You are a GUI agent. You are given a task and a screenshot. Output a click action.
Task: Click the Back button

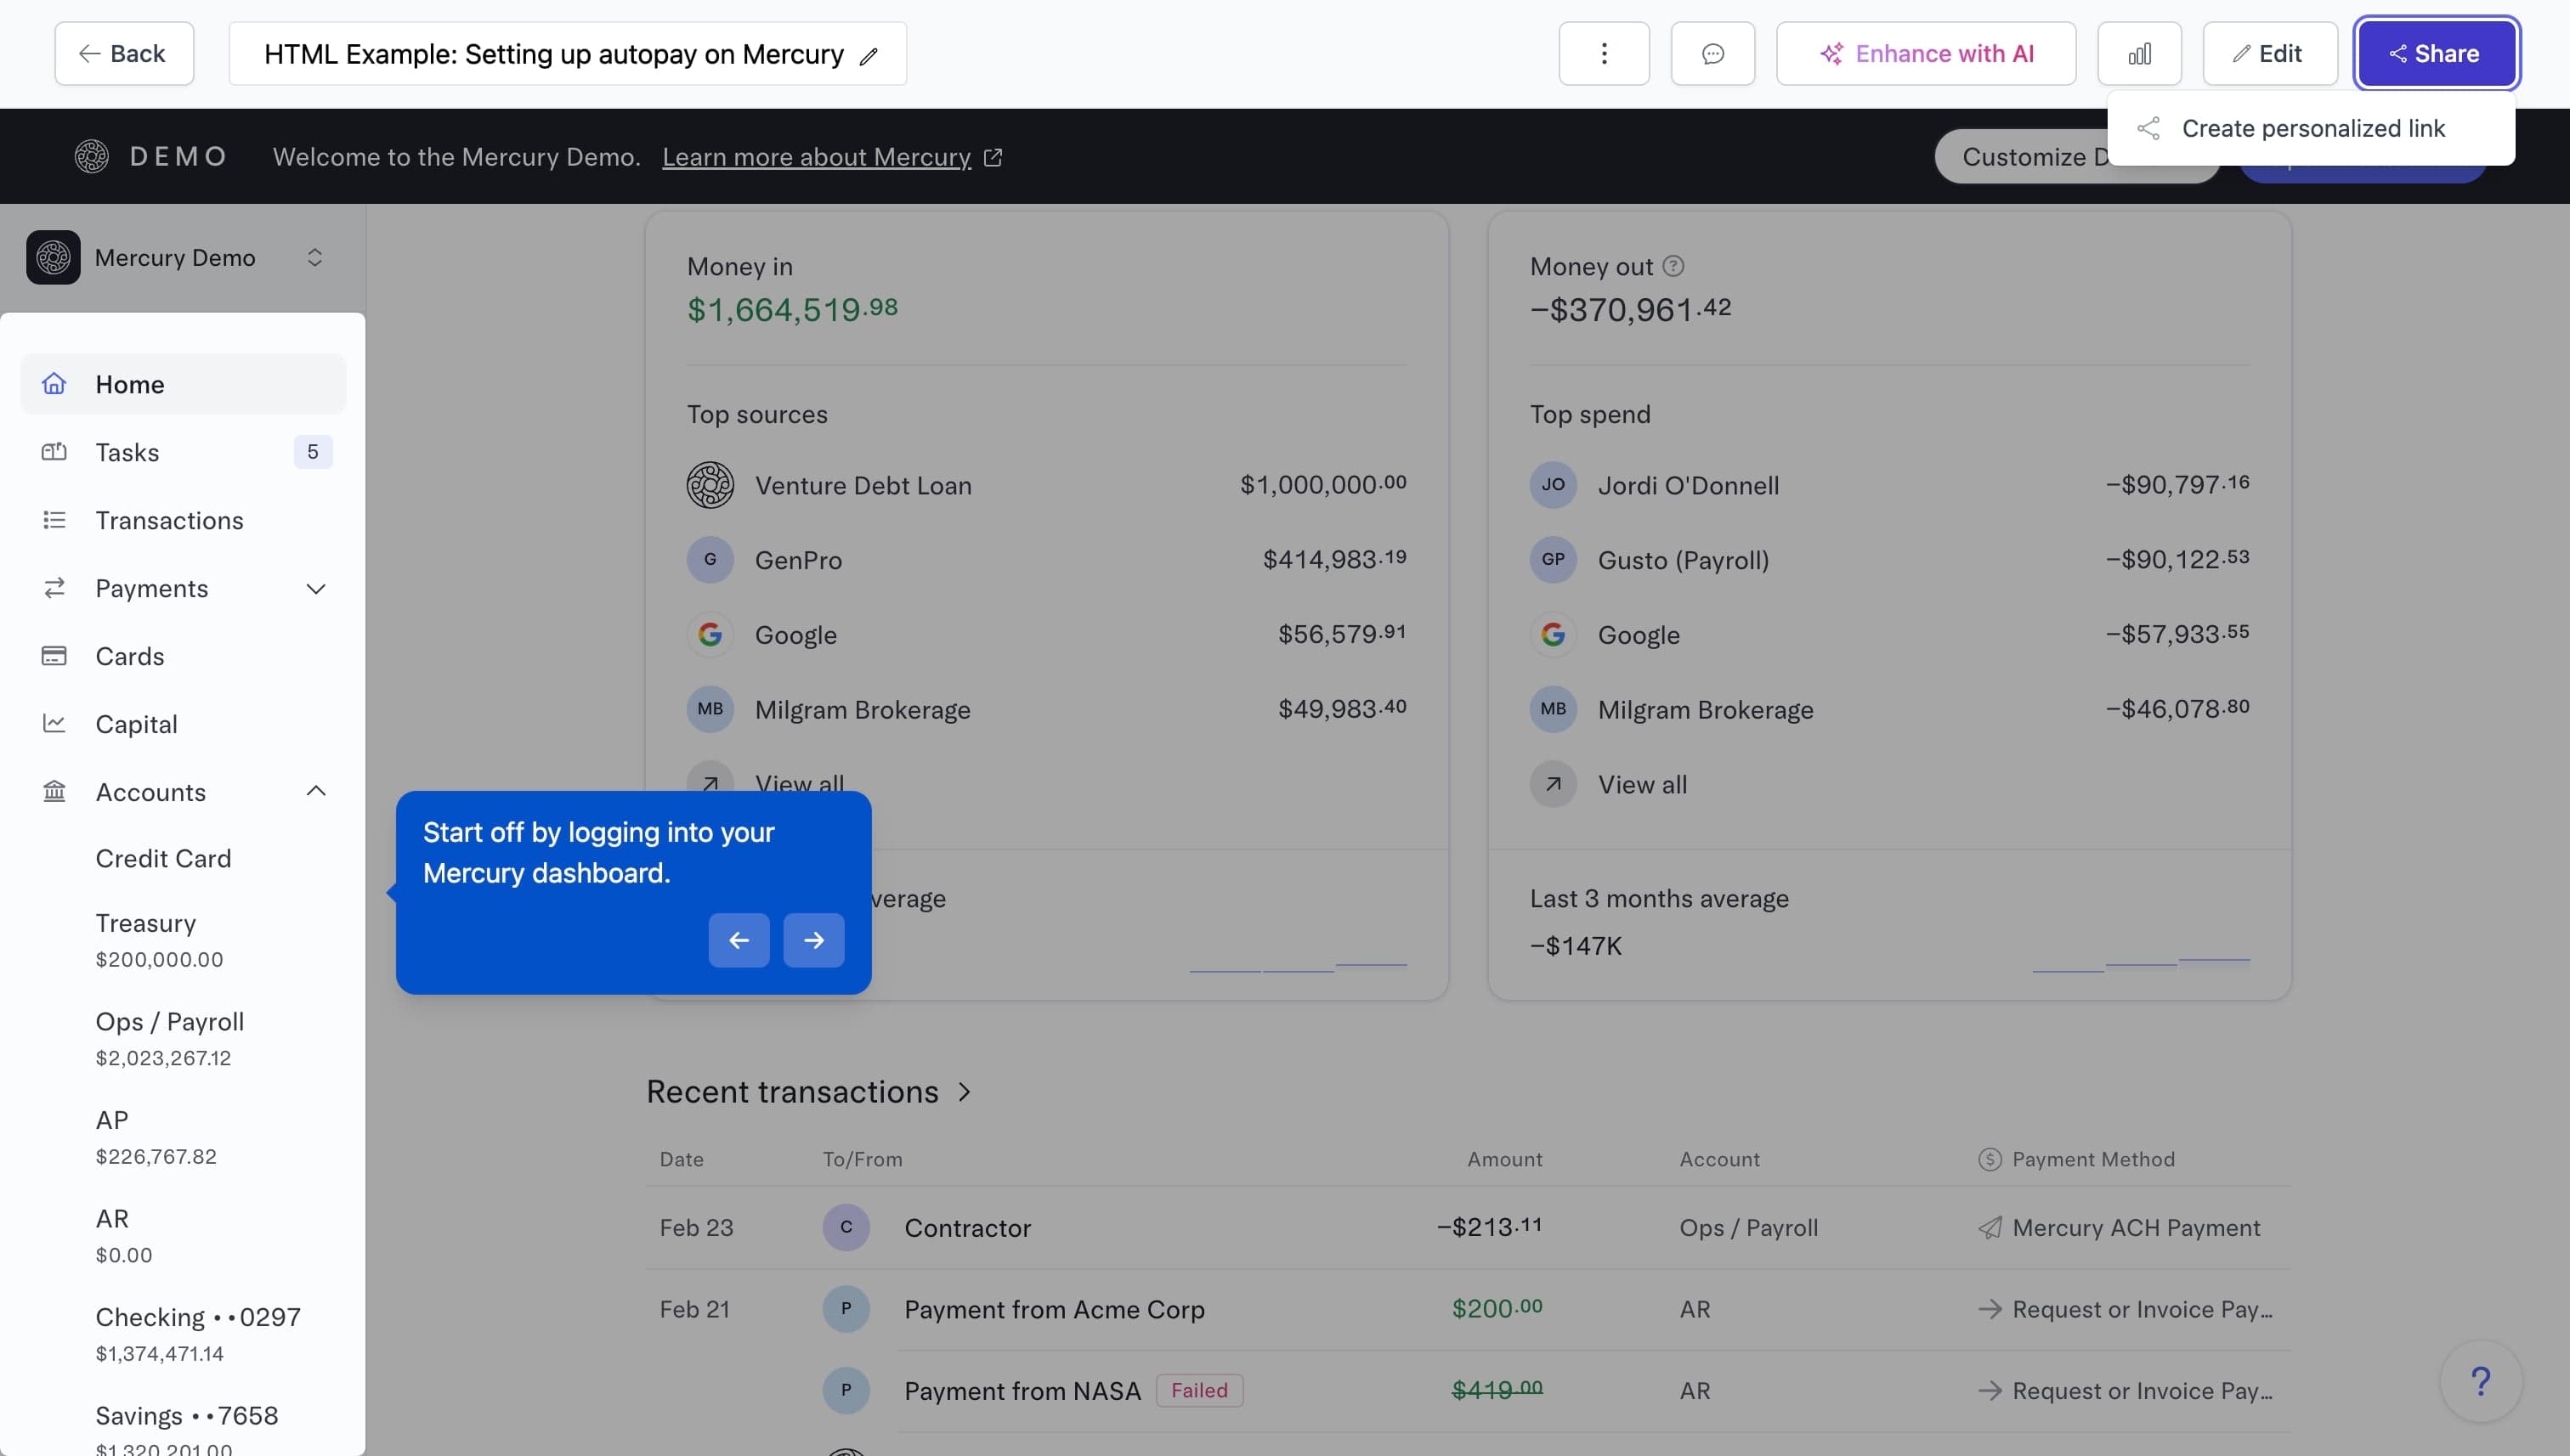tap(124, 54)
